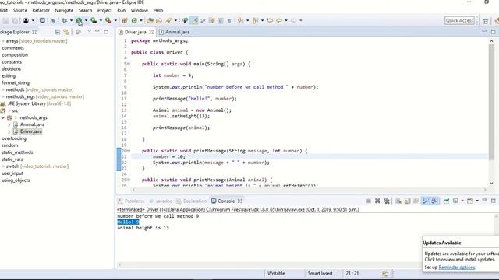Image resolution: width=499 pixels, height=280 pixels.
Task: Open the Package Explorer View Menu triangle
Action: click(x=90, y=31)
